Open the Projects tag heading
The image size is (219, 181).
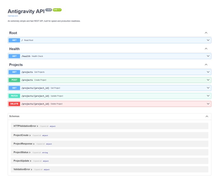point(16,65)
